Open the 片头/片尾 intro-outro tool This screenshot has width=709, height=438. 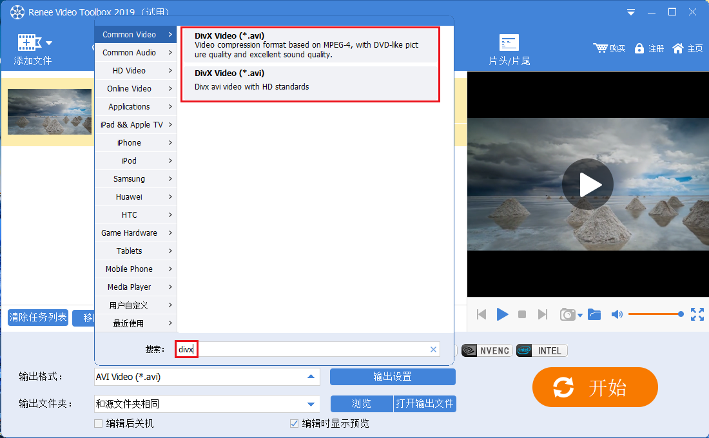point(509,50)
